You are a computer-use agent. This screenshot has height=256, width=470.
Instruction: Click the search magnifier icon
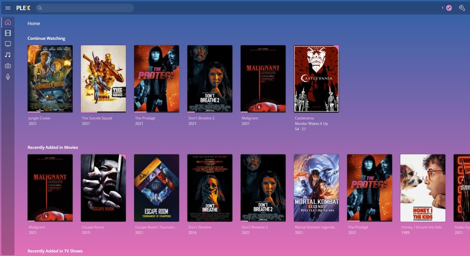coord(40,8)
